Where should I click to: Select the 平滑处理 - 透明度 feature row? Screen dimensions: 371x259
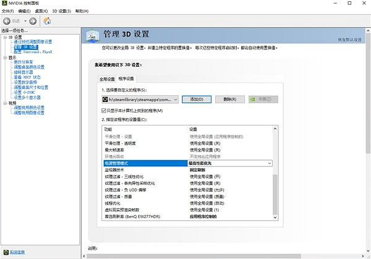188,143
